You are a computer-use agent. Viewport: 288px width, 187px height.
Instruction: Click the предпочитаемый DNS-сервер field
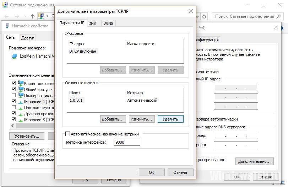click(236, 135)
